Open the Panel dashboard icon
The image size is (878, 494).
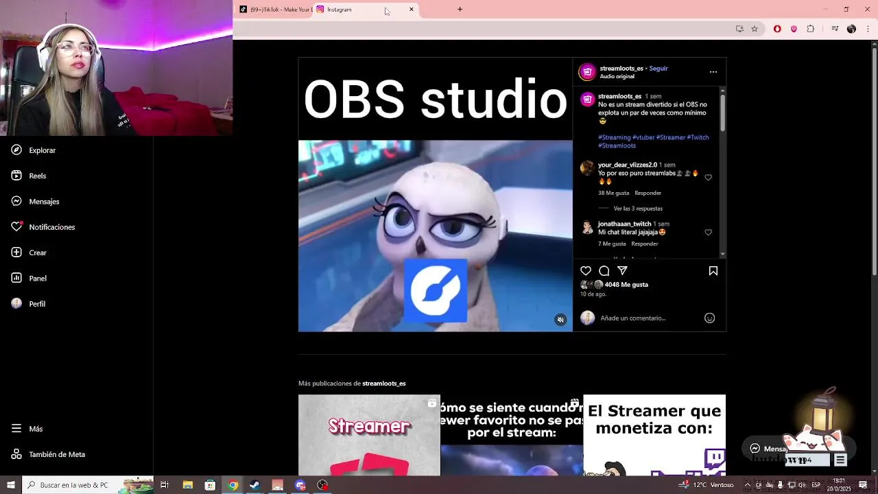(x=16, y=278)
